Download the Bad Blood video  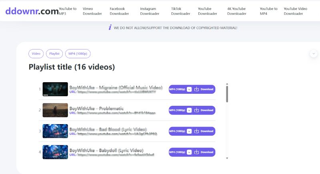click(204, 131)
